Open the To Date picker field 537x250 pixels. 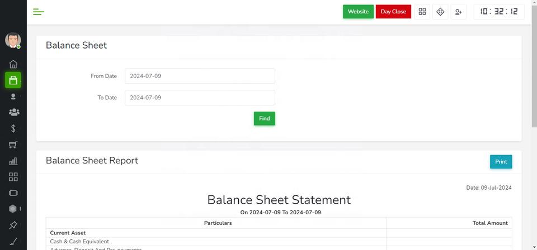pyautogui.click(x=200, y=98)
